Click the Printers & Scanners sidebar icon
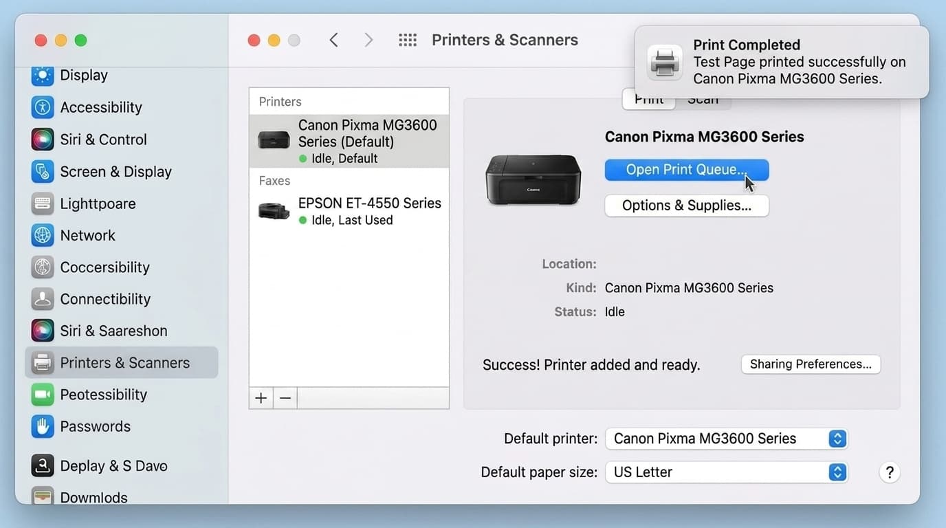946x528 pixels. click(x=43, y=362)
